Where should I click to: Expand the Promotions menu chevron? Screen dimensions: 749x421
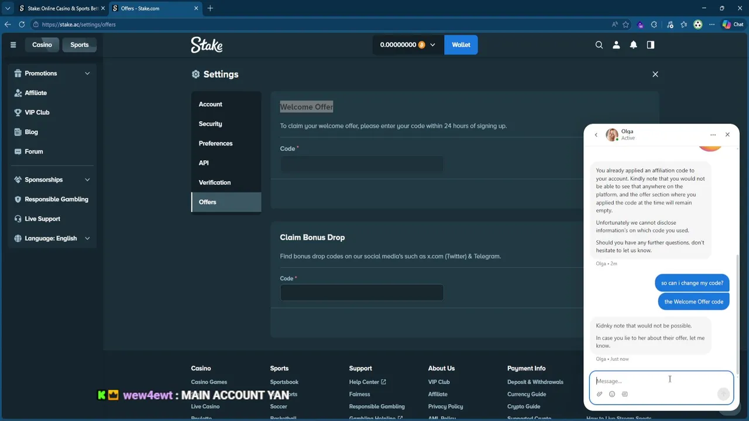(87, 73)
